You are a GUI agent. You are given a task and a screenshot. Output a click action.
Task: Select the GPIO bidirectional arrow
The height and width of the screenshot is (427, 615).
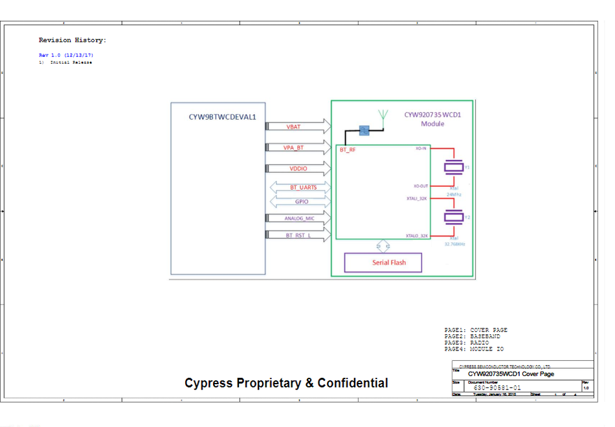[298, 202]
